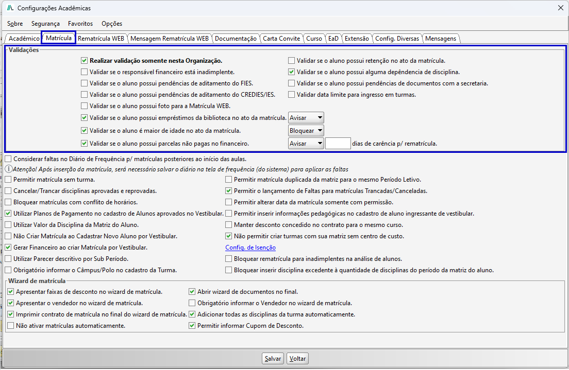Viewport: 569px width, 370px height.
Task: Uncheck Abrir wizard de documentos no final
Action: [x=192, y=292]
